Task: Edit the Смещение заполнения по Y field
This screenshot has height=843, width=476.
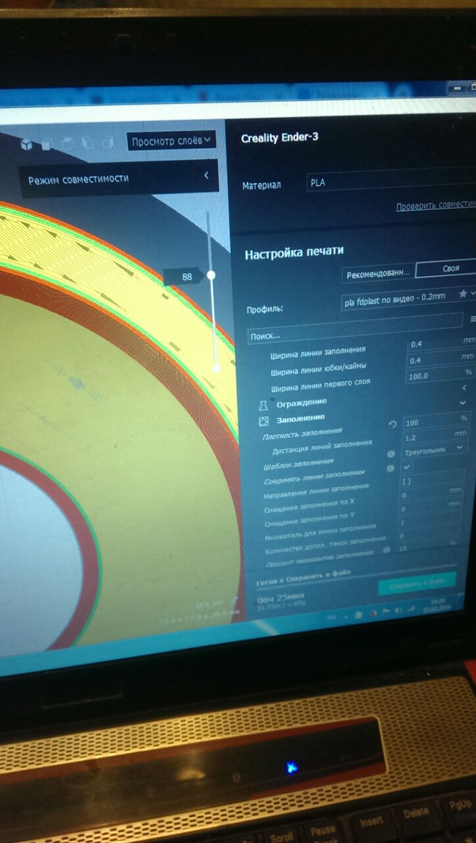Action: pyautogui.click(x=431, y=508)
